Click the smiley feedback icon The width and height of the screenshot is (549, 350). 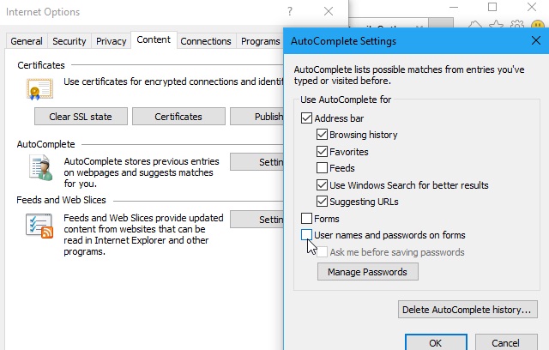[538, 25]
